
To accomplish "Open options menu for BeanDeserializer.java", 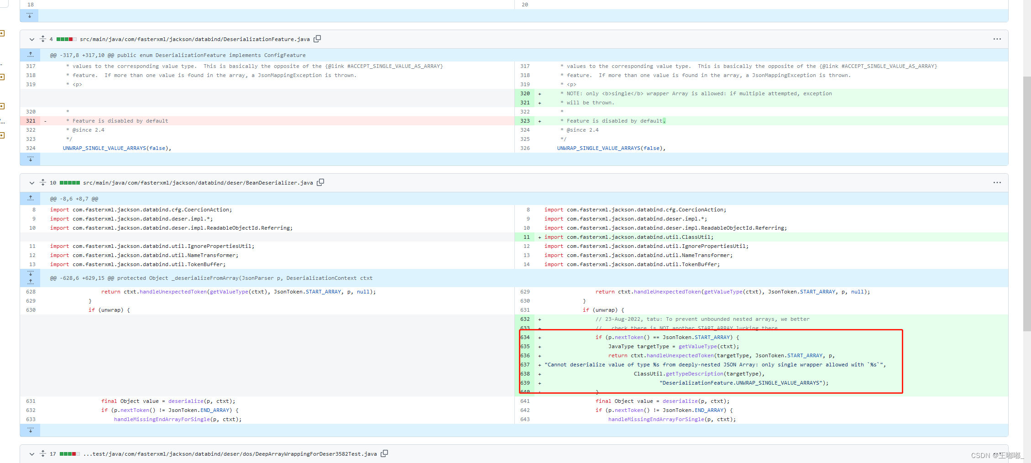I will coord(997,183).
